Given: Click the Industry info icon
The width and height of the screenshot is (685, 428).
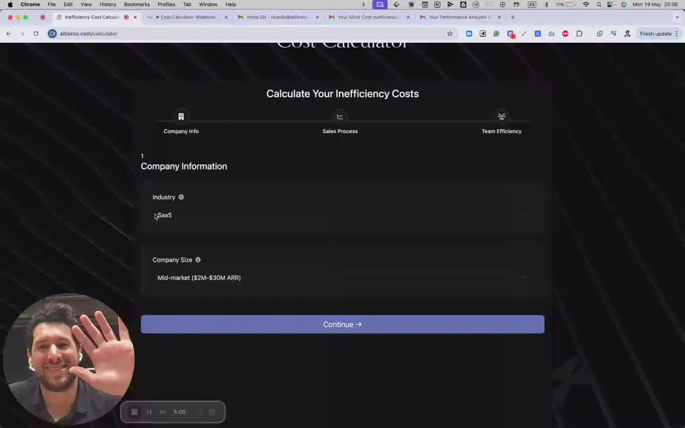Looking at the screenshot, I should pos(181,197).
